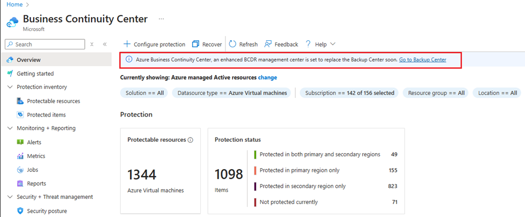Click the sidebar Search field
The height and width of the screenshot is (217, 525).
tap(45, 44)
